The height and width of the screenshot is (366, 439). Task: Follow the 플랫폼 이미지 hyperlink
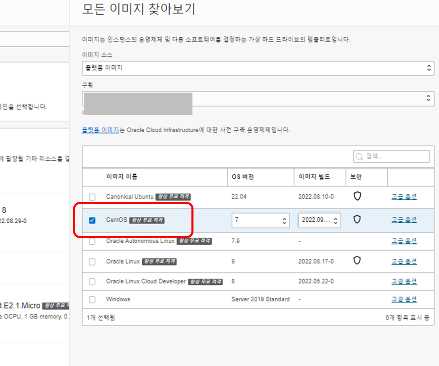point(100,130)
